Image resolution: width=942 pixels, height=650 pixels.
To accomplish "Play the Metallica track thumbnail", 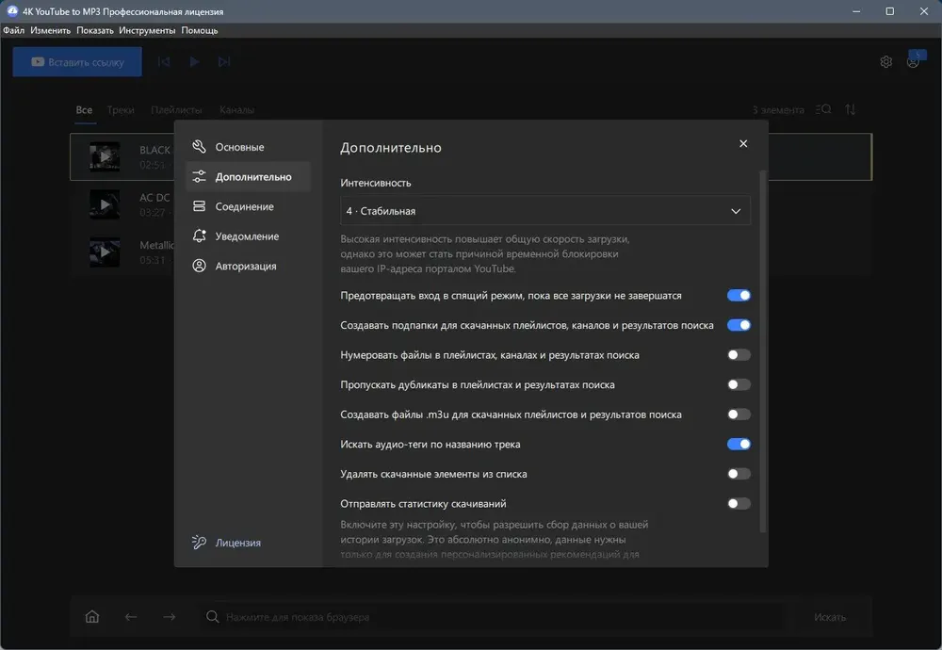I will 105,252.
